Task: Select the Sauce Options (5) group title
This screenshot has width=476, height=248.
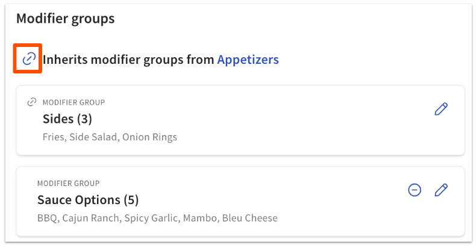Action: coord(88,200)
